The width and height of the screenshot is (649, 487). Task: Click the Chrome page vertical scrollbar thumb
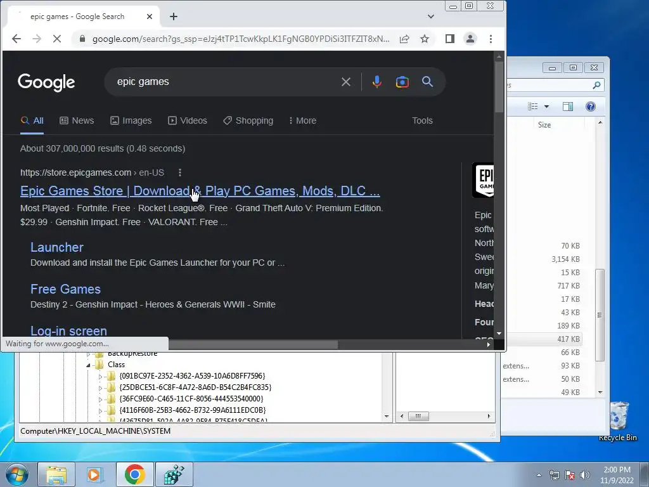point(499,86)
